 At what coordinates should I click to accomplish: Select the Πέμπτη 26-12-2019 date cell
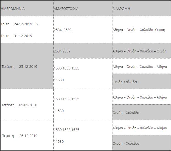[x=19, y=136]
